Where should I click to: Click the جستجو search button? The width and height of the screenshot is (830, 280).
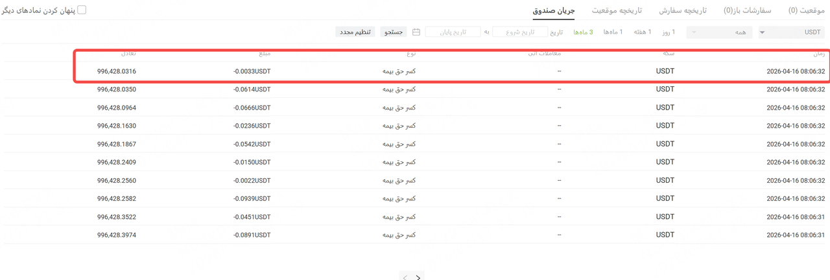(395, 32)
